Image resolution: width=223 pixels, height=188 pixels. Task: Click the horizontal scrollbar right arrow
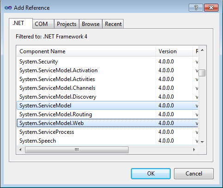point(194,150)
